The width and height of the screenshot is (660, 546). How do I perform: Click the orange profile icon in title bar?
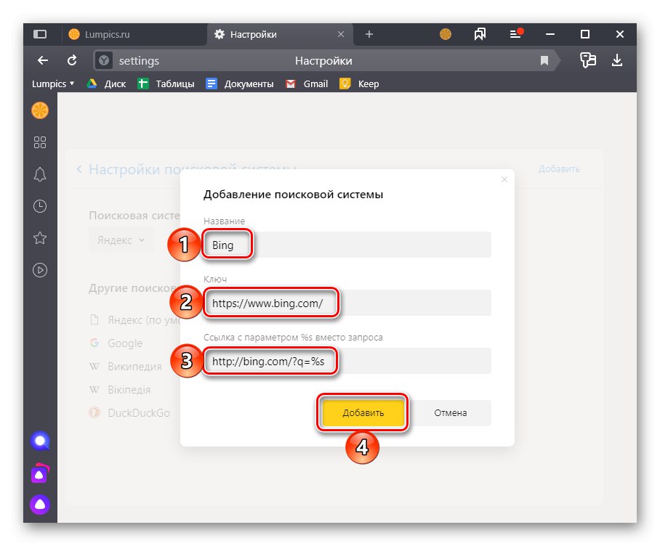446,34
